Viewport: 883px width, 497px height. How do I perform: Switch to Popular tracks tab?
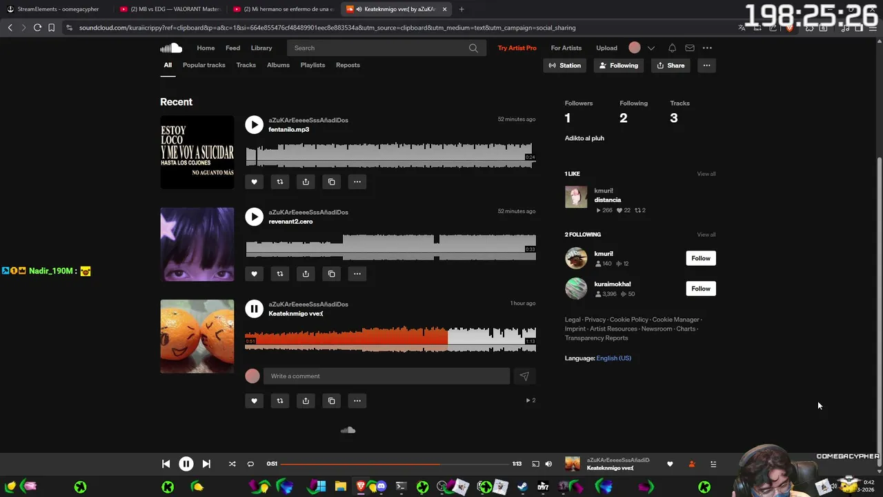[x=204, y=65]
